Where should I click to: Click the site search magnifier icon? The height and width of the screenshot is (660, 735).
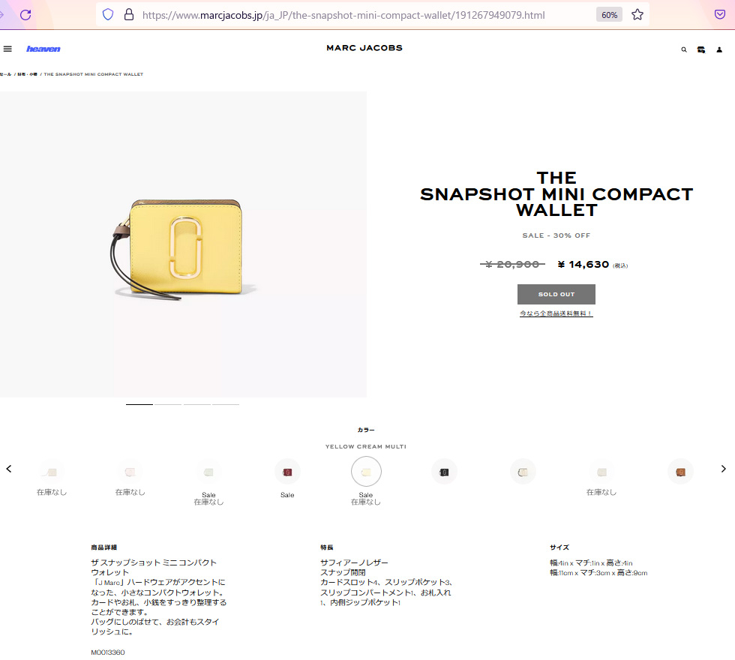684,49
